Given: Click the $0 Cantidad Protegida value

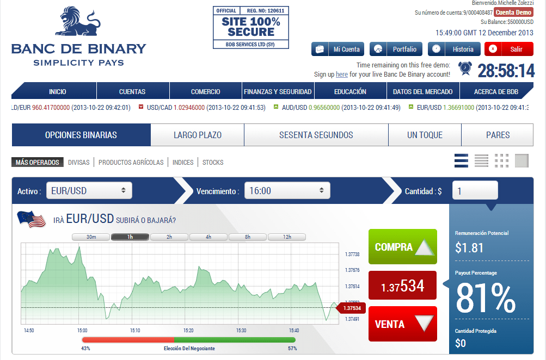Looking at the screenshot, I should [x=461, y=343].
